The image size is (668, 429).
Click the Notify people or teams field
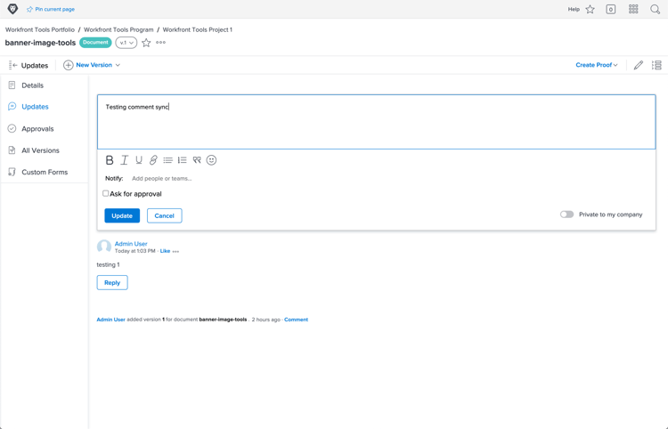[162, 178]
